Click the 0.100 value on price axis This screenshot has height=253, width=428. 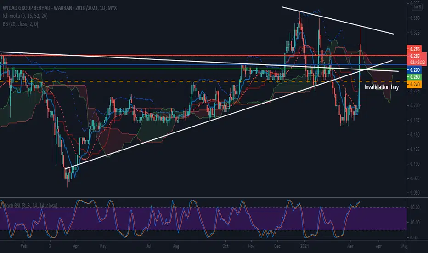[x=415, y=164]
